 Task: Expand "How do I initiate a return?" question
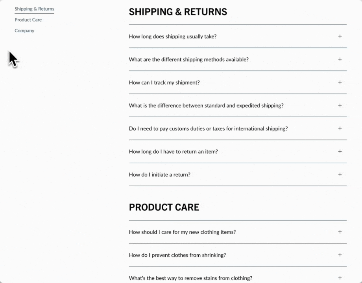tap(159, 175)
